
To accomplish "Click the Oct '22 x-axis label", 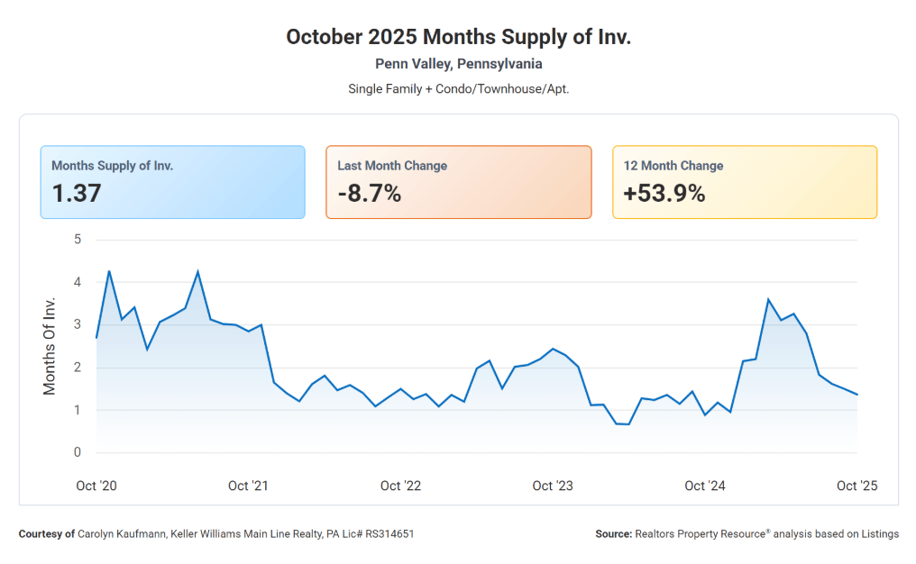I will pos(400,486).
